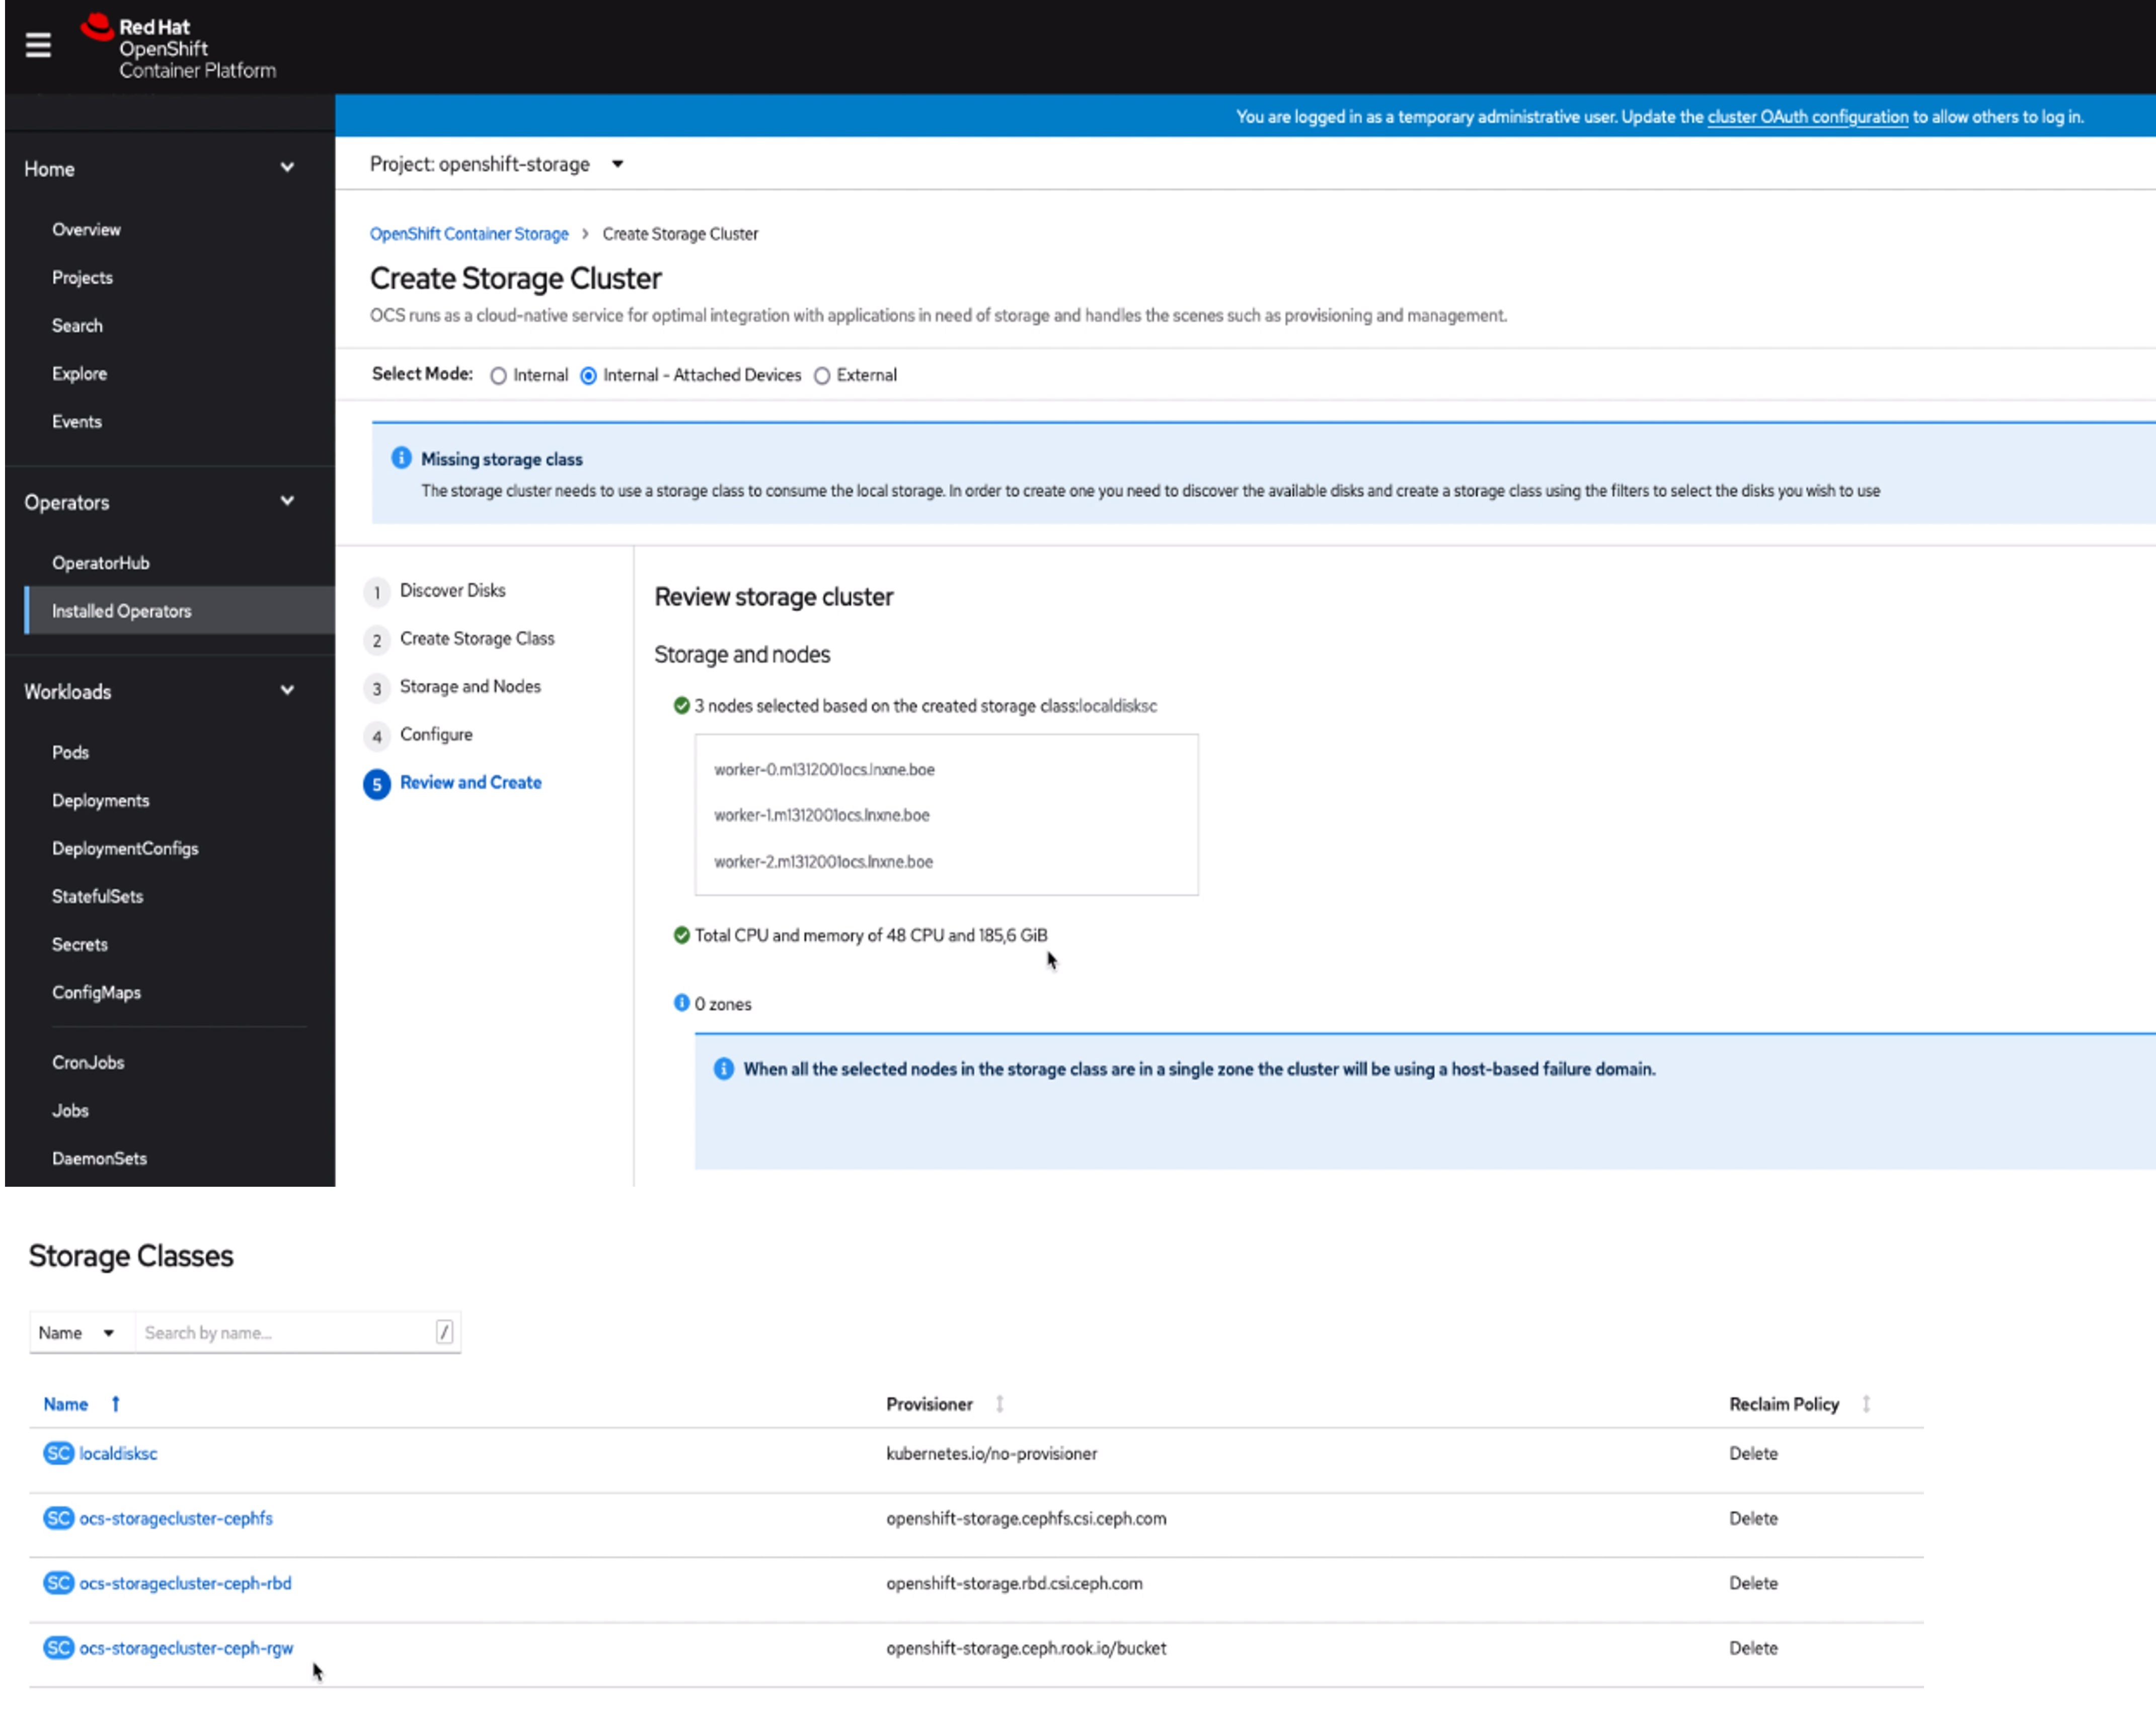Click the Reclaim Policy column header
The height and width of the screenshot is (1719, 2156).
(1784, 1404)
